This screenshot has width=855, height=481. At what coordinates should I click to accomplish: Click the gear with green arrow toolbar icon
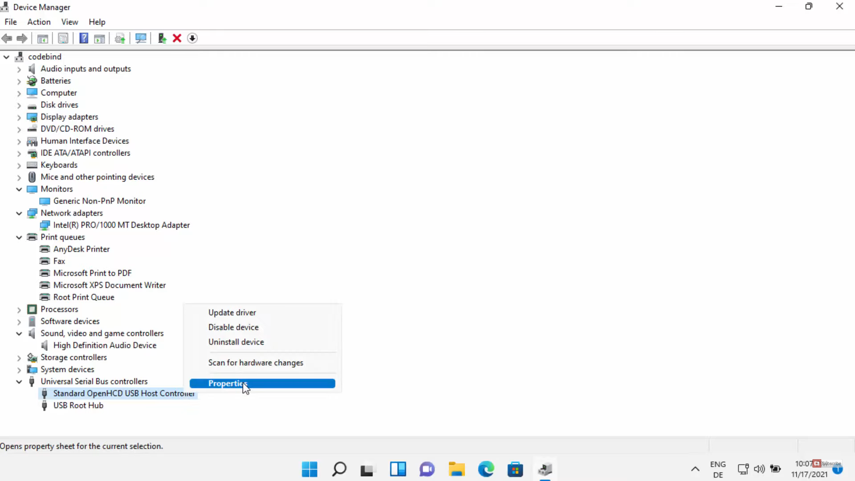click(x=120, y=38)
